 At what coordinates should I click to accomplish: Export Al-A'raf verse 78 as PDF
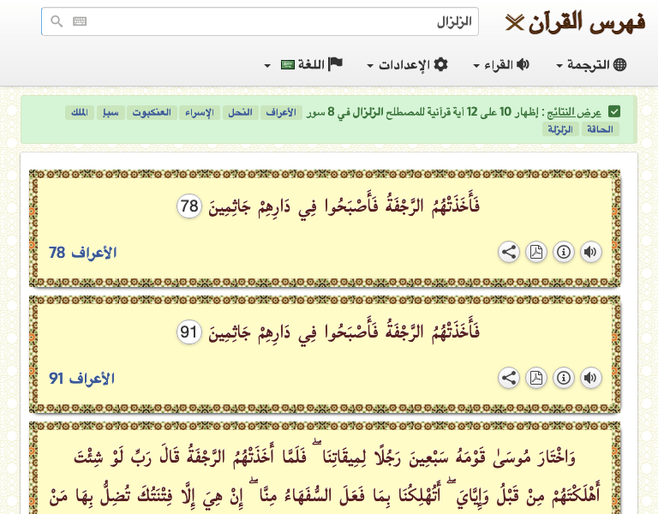point(535,252)
